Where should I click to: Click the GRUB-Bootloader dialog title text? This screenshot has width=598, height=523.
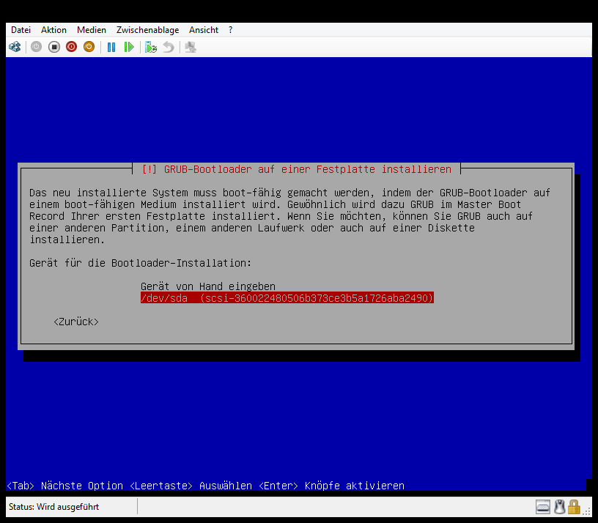point(296,169)
